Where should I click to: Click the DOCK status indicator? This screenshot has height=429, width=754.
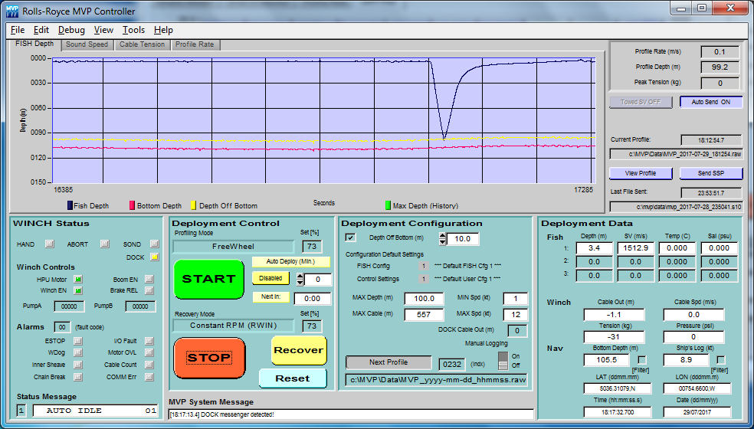[x=154, y=257]
